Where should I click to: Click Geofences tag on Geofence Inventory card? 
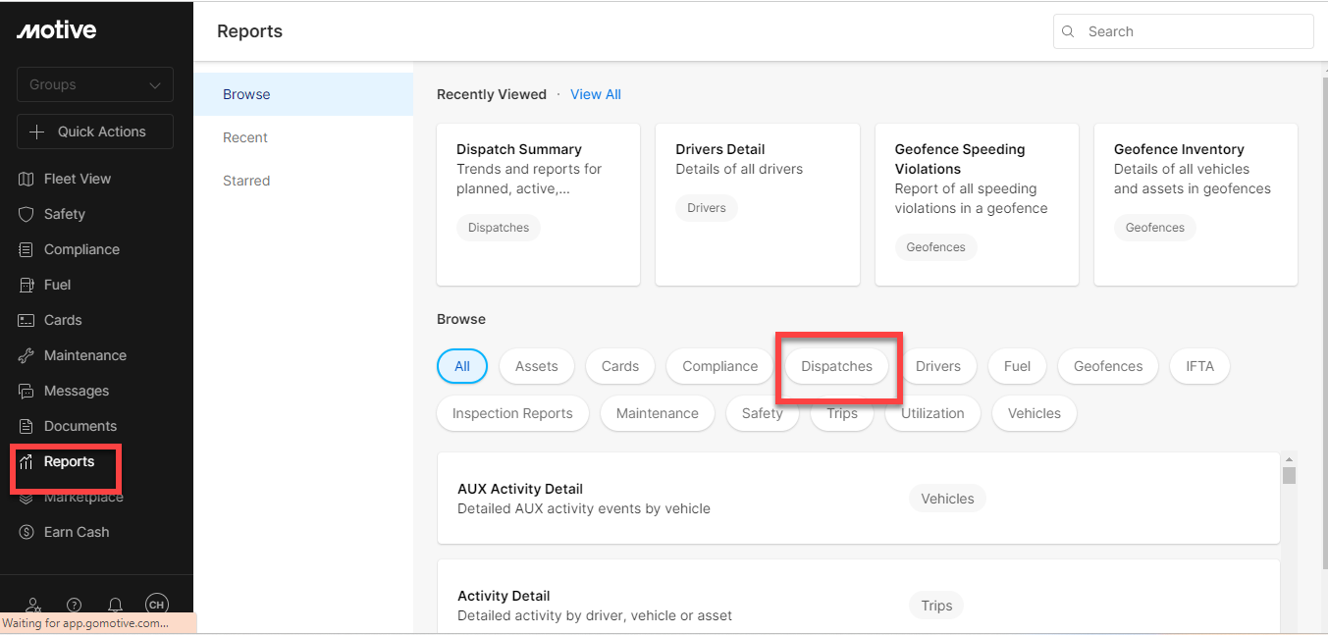1155,228
